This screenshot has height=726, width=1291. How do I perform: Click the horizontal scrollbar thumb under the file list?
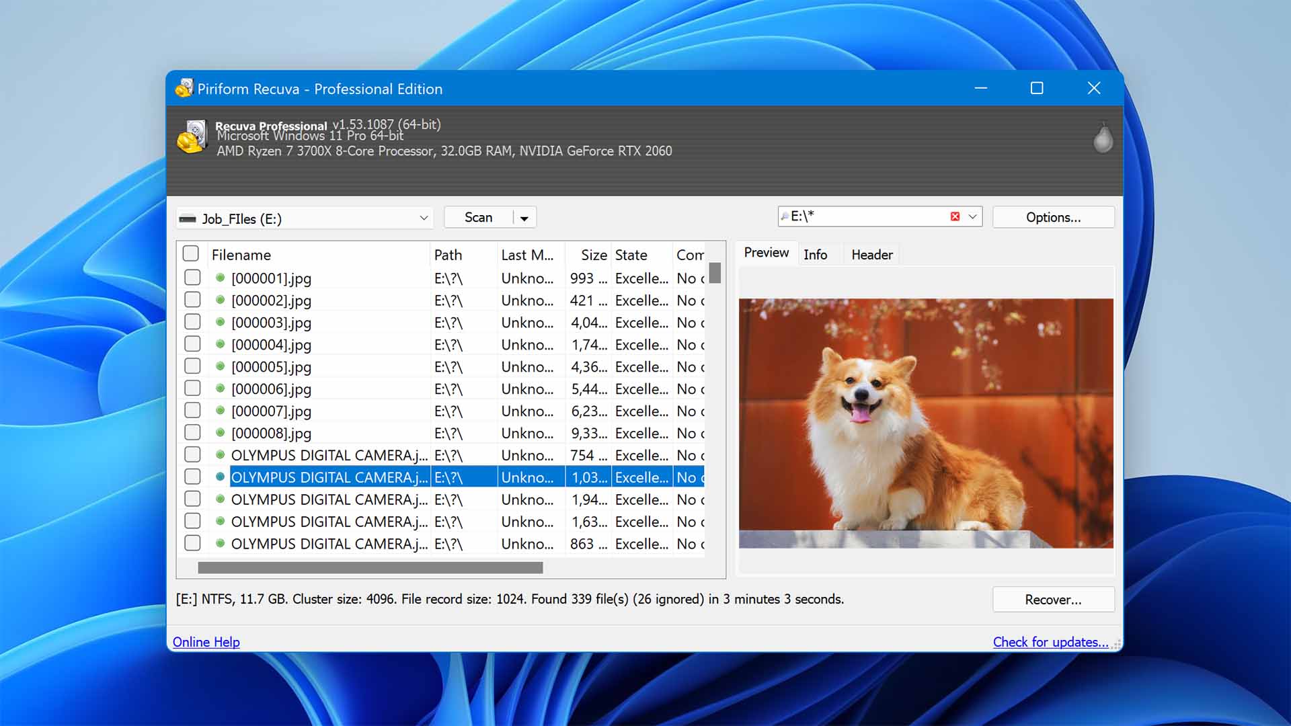click(370, 568)
